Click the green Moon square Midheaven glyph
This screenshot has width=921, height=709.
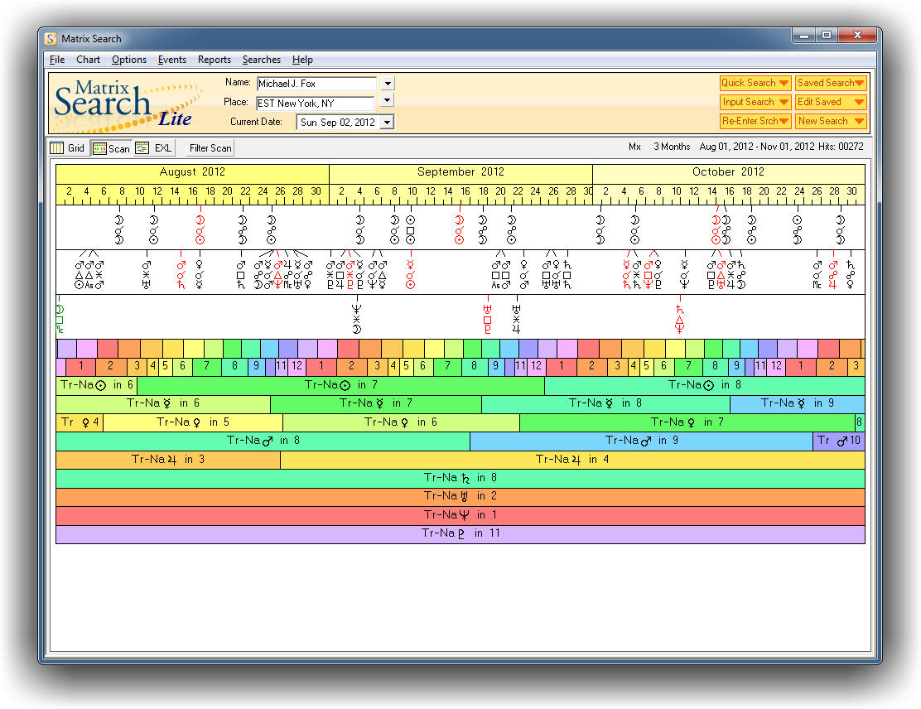tap(60, 319)
